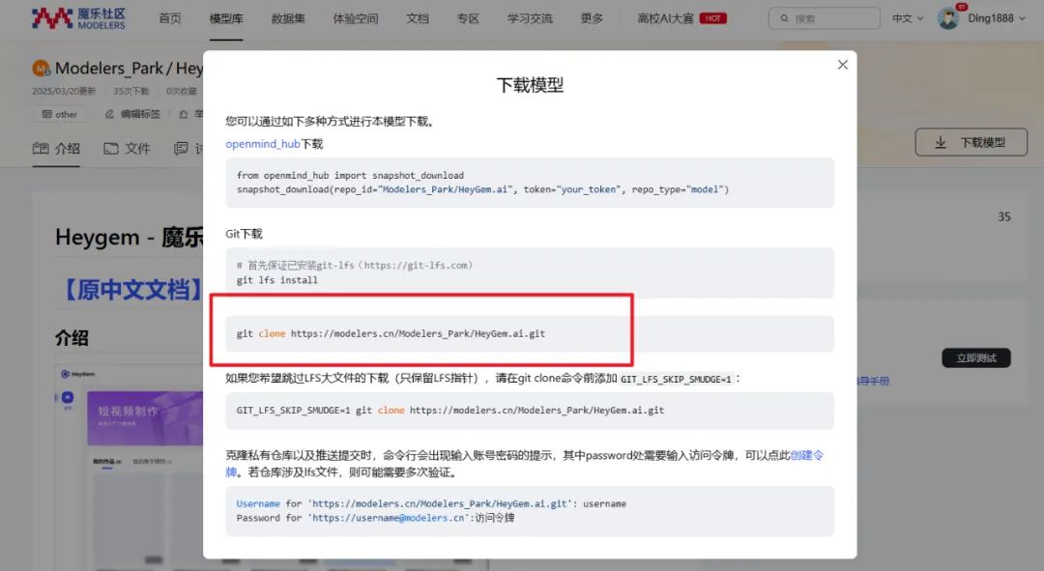Switch to the 文件 tab
The width and height of the screenshot is (1044, 571).
(x=128, y=149)
